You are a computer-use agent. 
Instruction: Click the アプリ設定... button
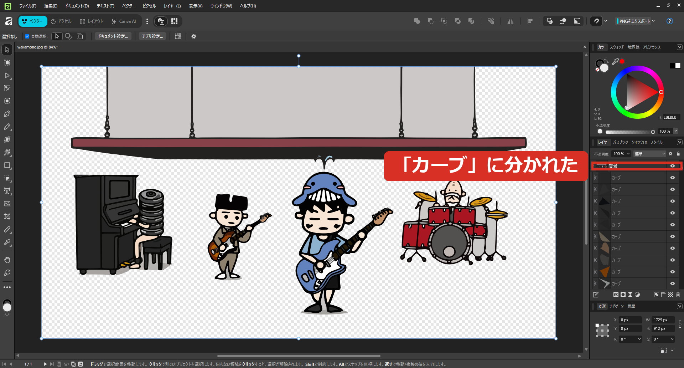(152, 36)
